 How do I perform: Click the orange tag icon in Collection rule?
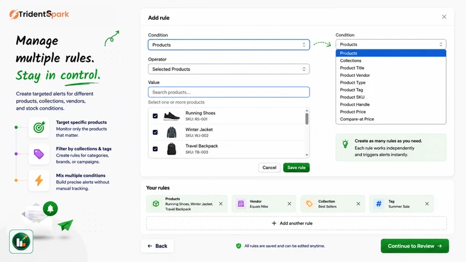[309, 204]
